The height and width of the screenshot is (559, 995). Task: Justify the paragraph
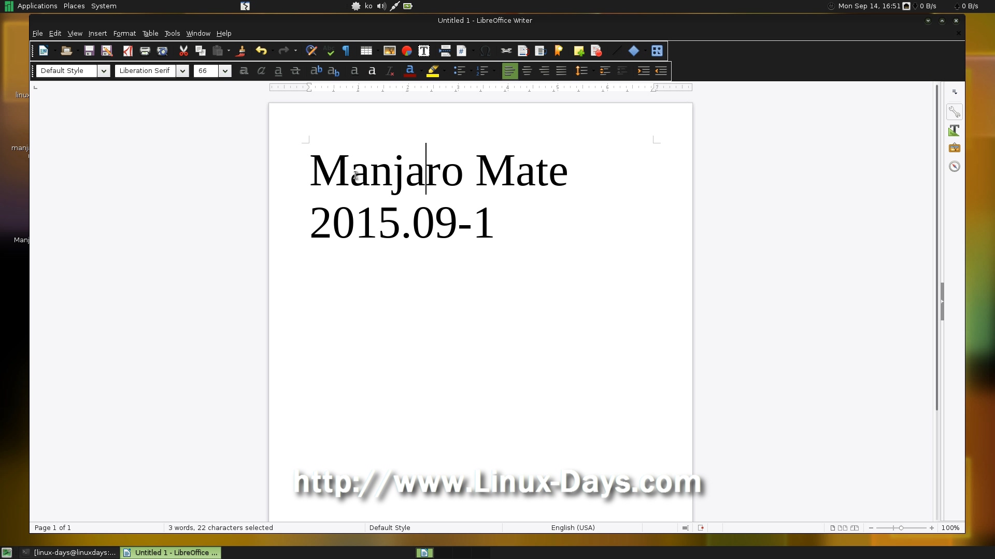pyautogui.click(x=561, y=71)
